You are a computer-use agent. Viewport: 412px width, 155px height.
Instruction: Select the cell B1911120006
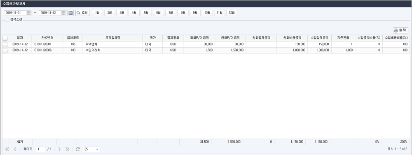coord(47,50)
